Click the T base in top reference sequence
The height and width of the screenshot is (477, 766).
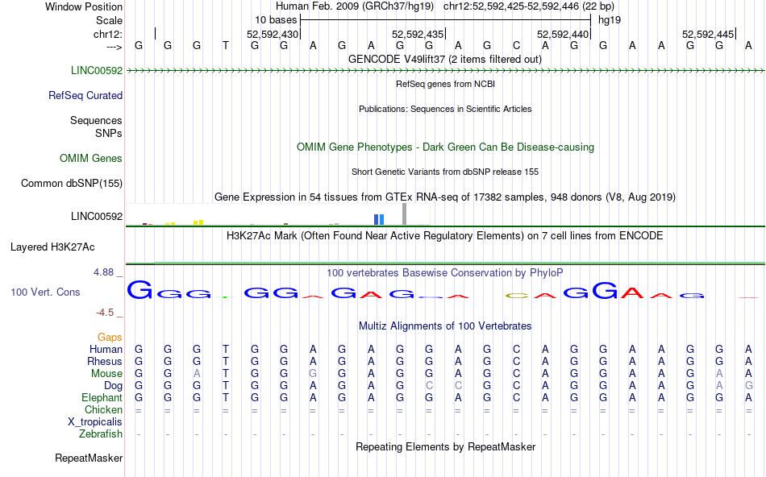click(226, 45)
